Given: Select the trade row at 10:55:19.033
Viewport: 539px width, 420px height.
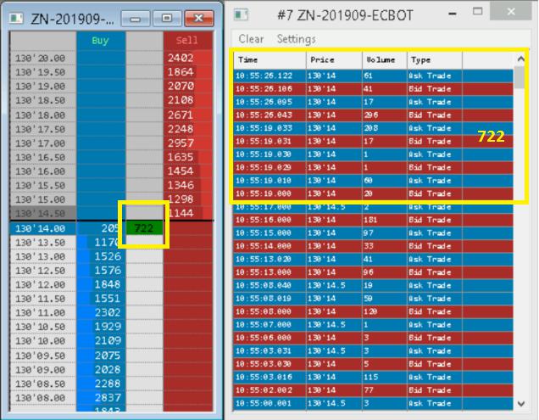Looking at the screenshot, I should [x=373, y=128].
